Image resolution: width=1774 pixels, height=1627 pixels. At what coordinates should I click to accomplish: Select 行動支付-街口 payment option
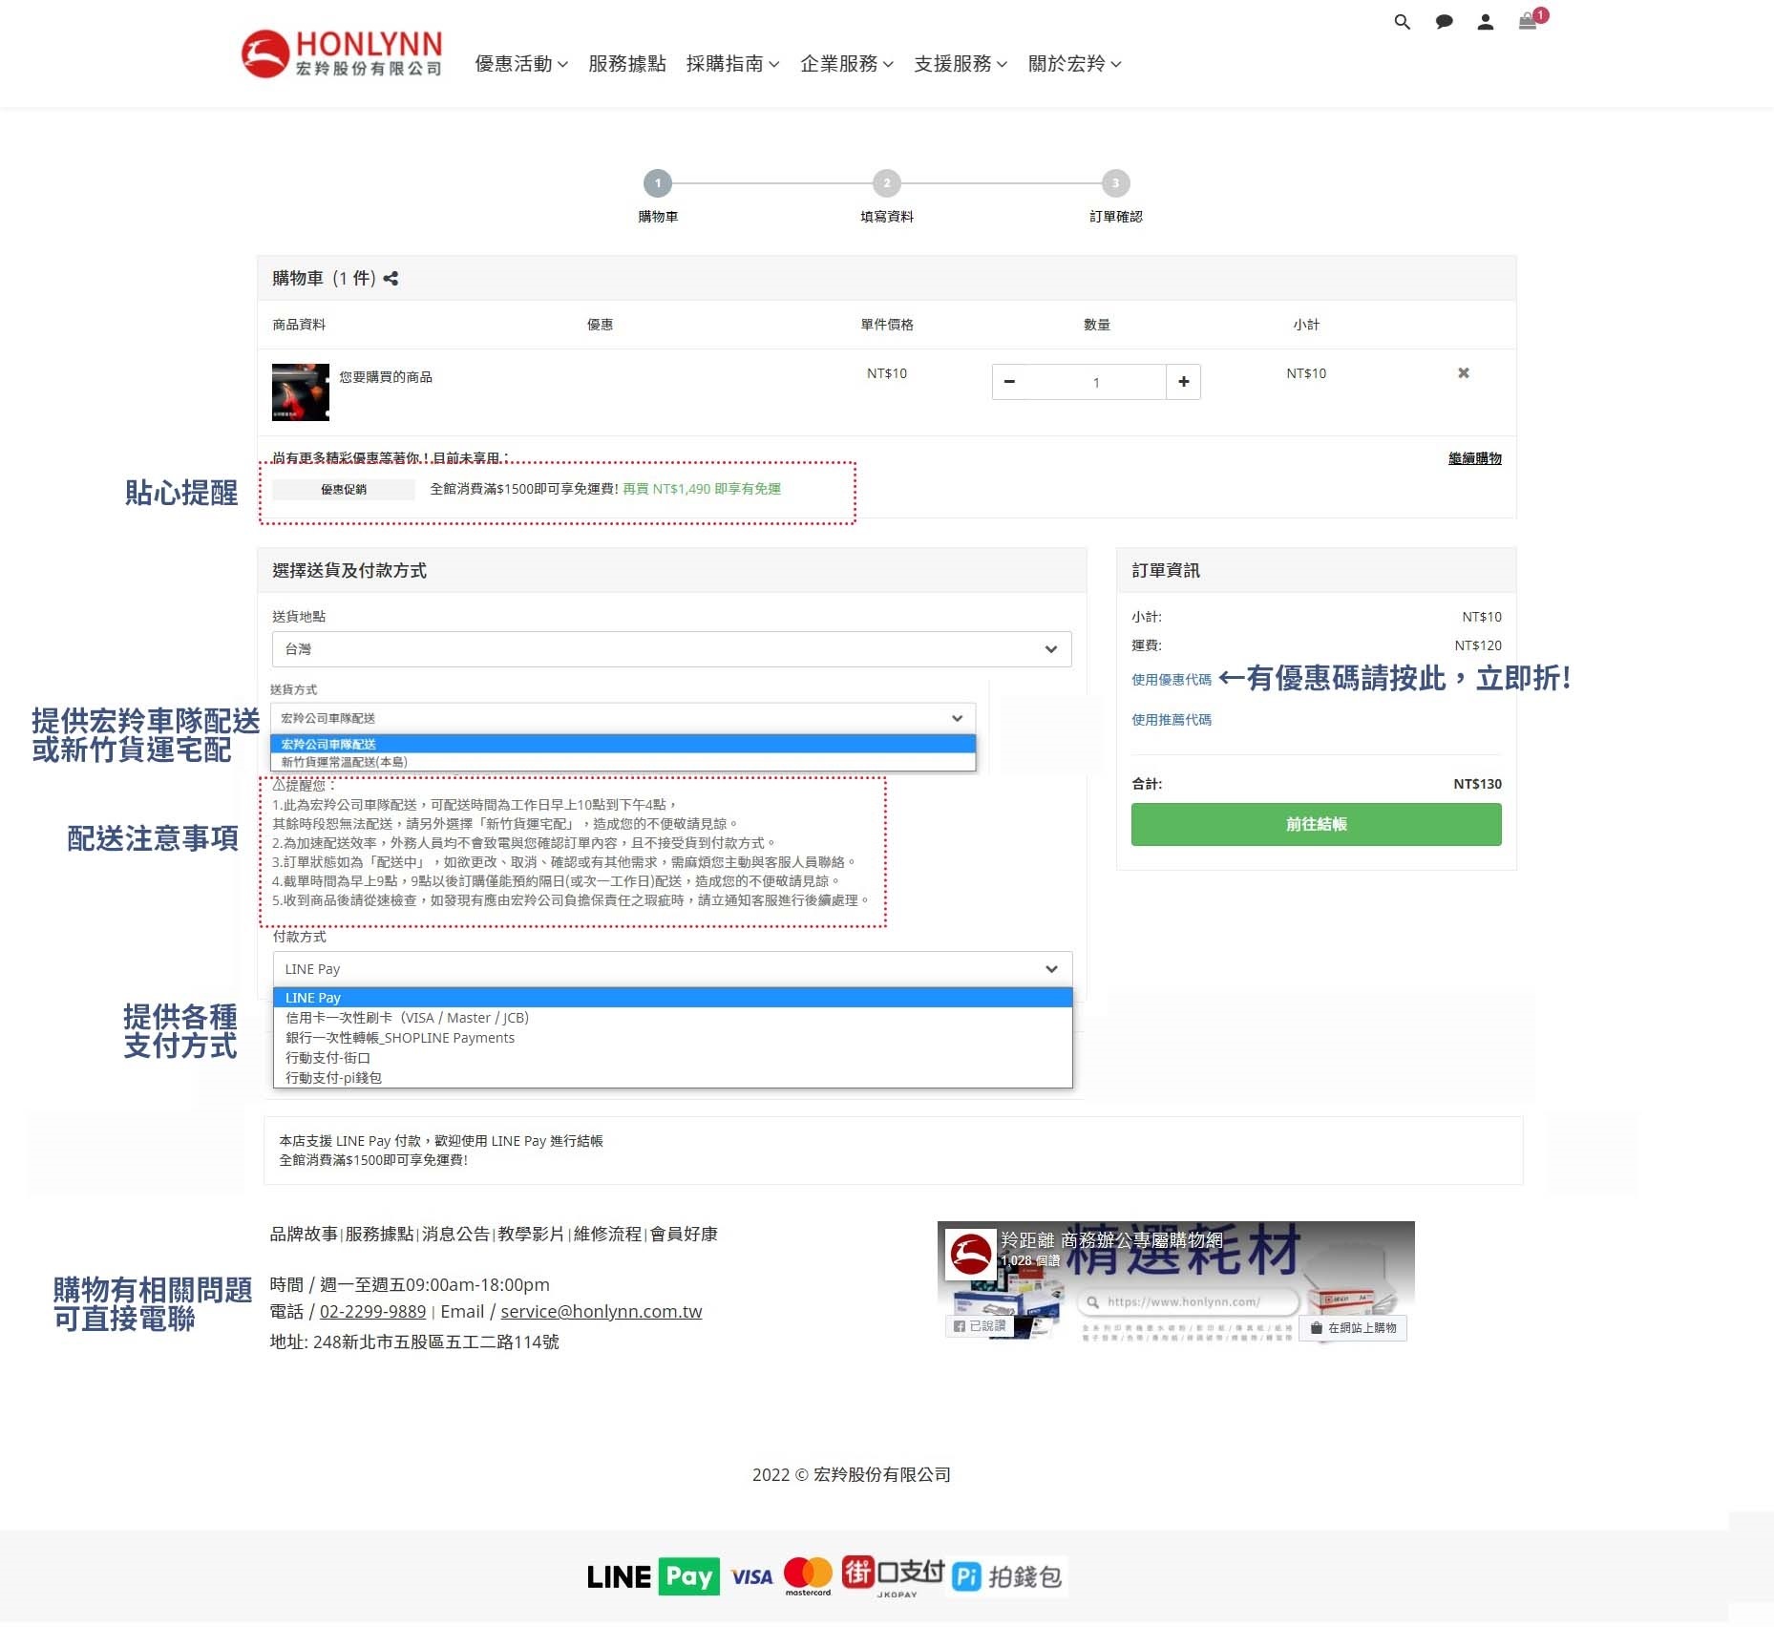[672, 1058]
